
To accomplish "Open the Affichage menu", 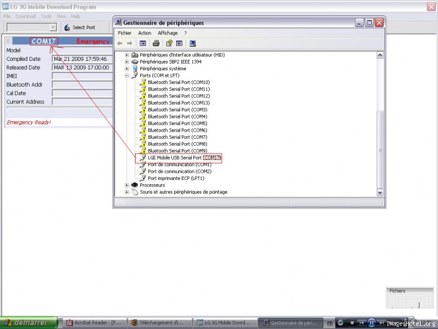I will [x=168, y=33].
